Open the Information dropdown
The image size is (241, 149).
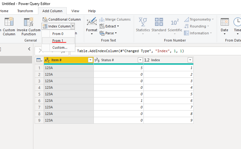point(198,33)
